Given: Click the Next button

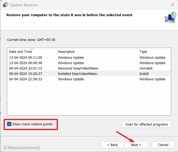Looking at the screenshot, I should click(136, 145).
